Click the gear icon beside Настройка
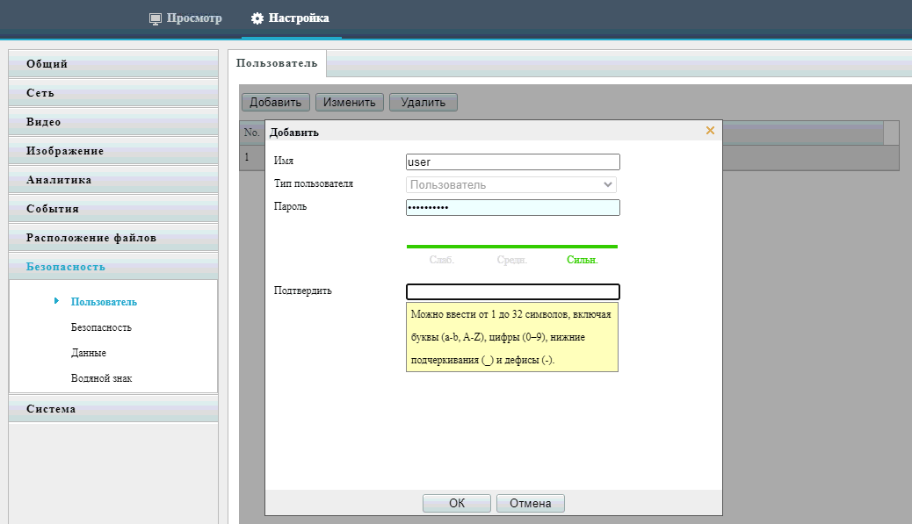The height and width of the screenshot is (524, 912). (257, 18)
